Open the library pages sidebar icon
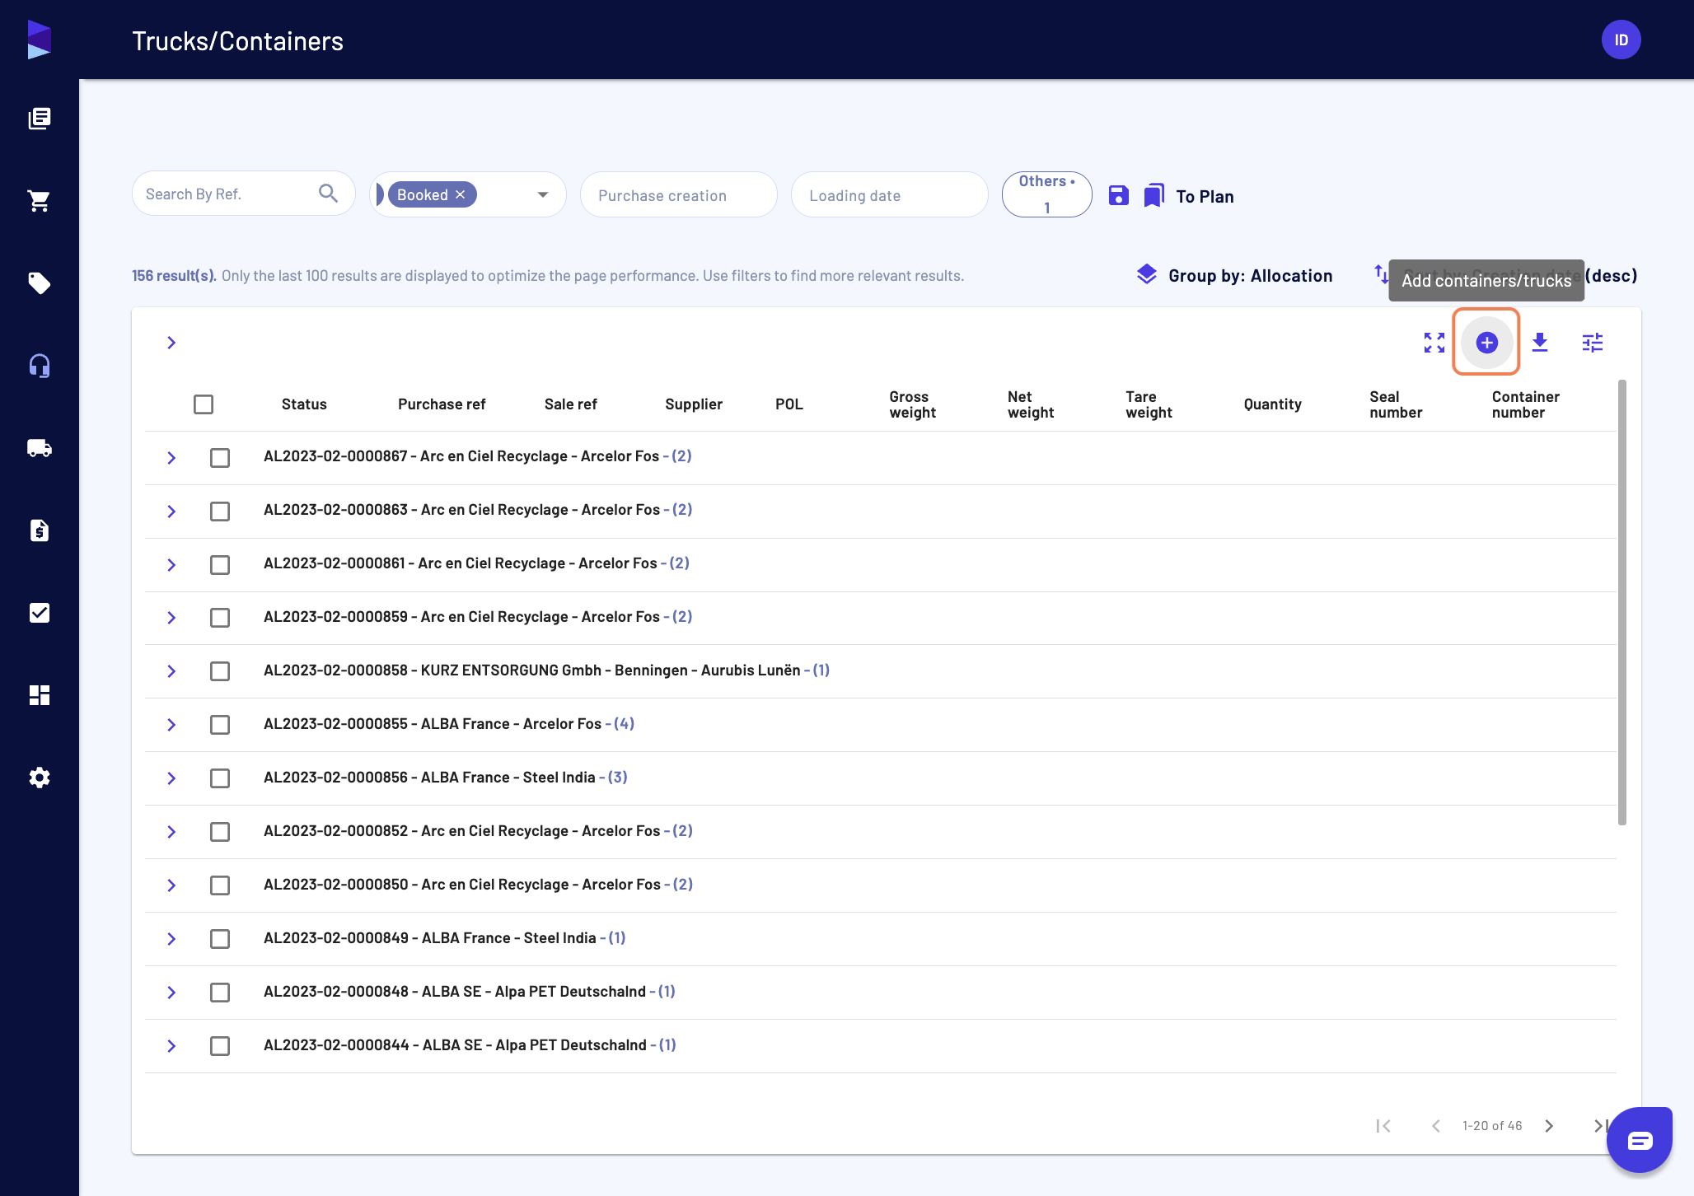The height and width of the screenshot is (1196, 1694). pos(39,119)
